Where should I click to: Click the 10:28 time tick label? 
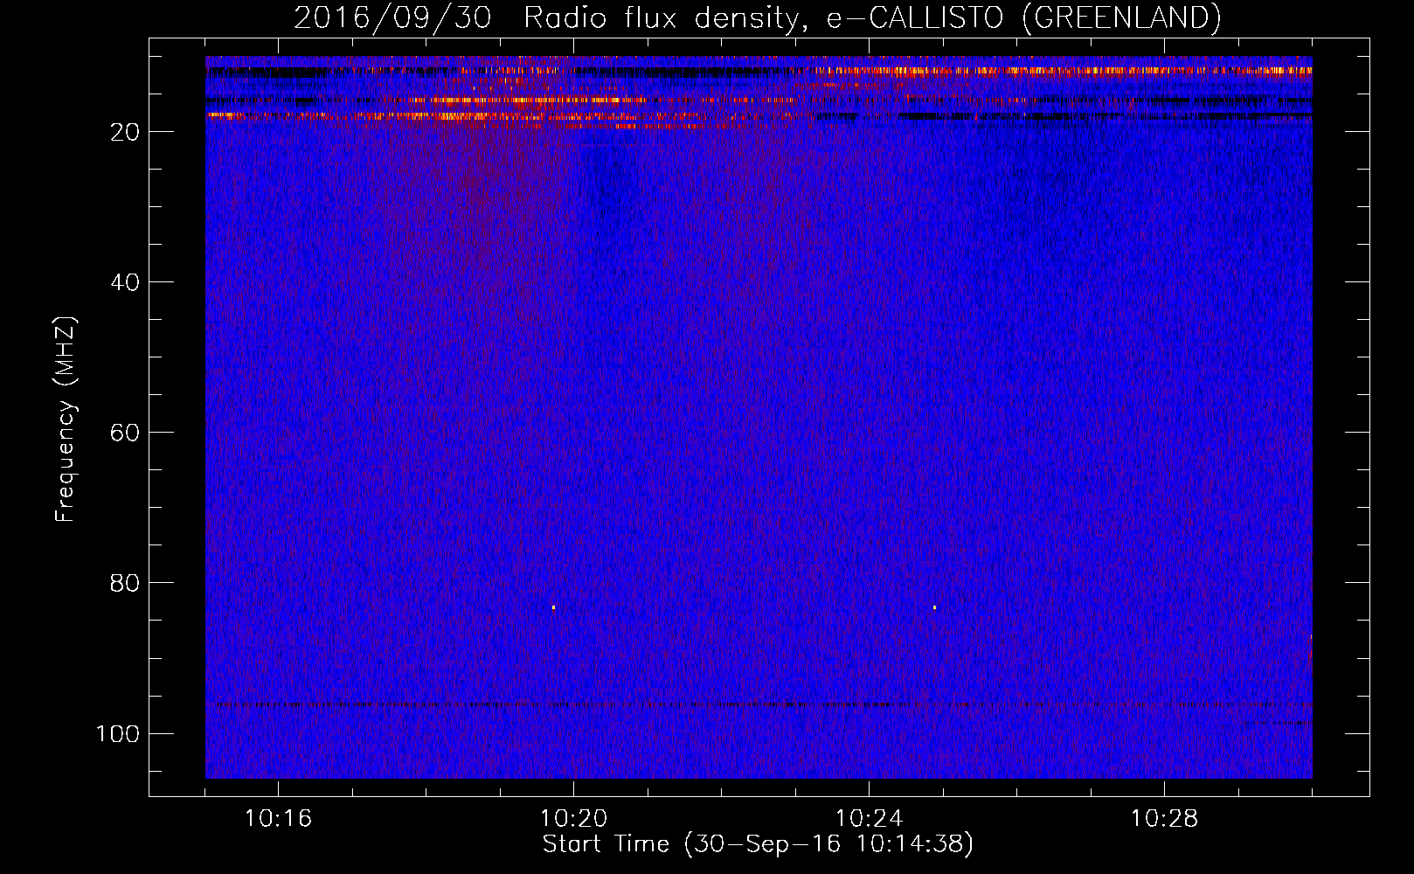click(1164, 819)
